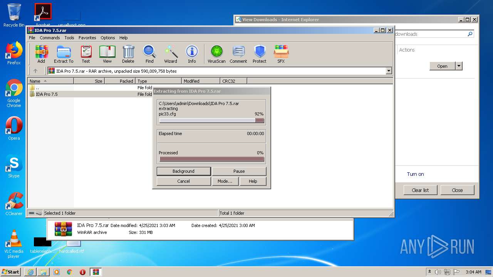493x277 pixels.
Task: Open the Help menu
Action: pos(123,38)
